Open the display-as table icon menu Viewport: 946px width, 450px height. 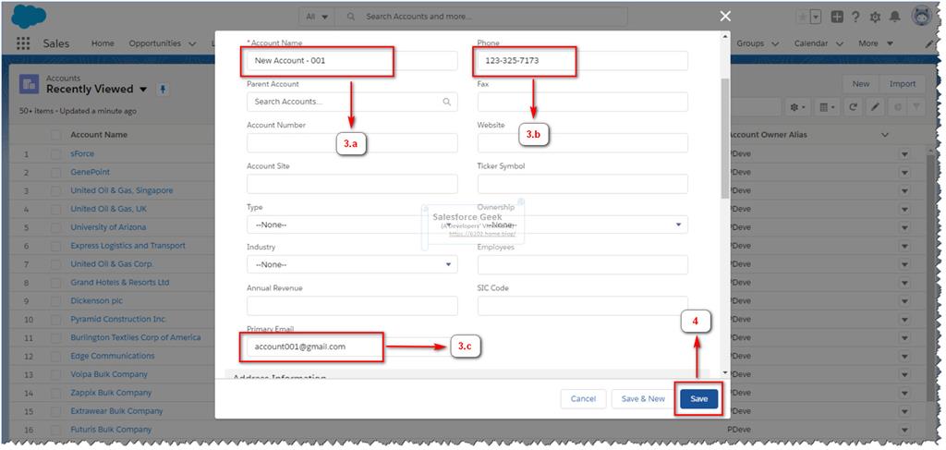coord(826,107)
